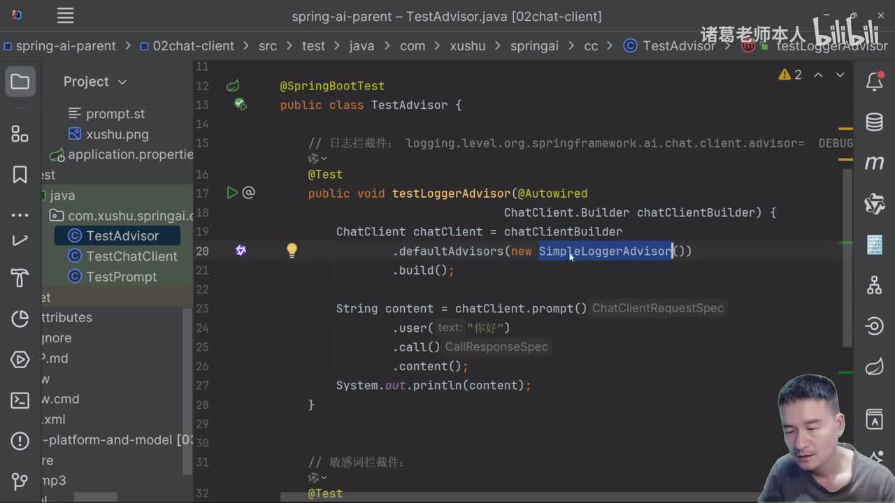This screenshot has height=503, width=895.
Task: Select application.properties in the Project tree
Action: [x=122, y=154]
